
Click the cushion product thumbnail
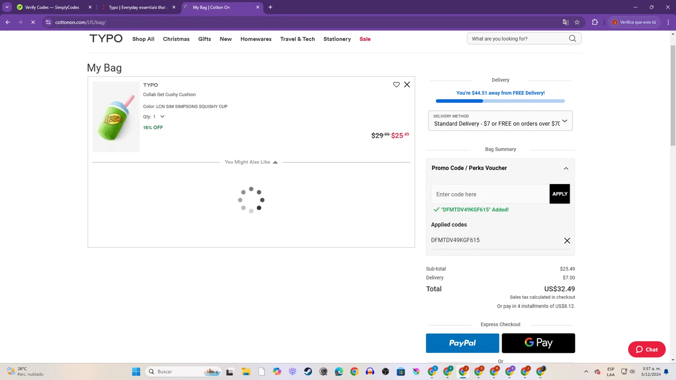[x=116, y=117]
